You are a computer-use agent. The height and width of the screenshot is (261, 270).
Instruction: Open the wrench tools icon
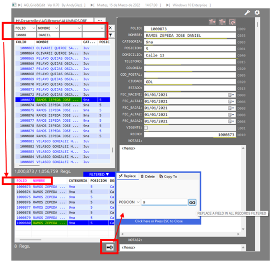pyautogui.click(x=247, y=12)
